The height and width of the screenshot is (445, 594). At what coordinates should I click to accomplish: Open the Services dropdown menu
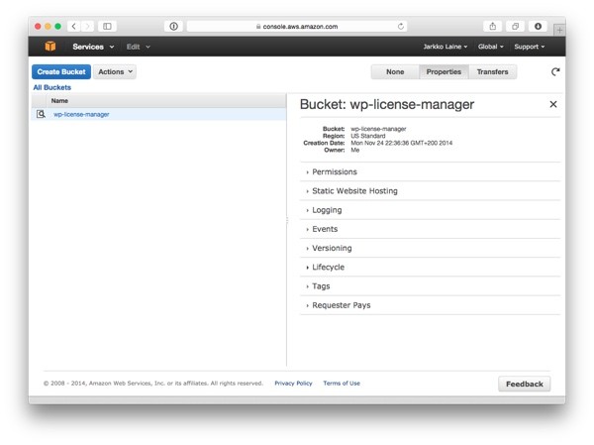pyautogui.click(x=93, y=47)
